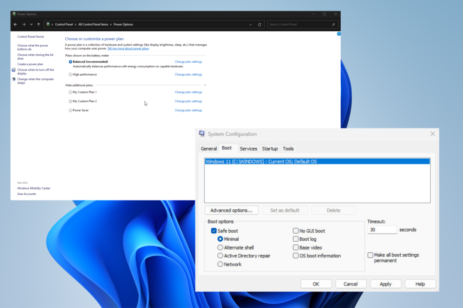The image size is (463, 308).
Task: Enable the Boot log checkbox
Action: pos(296,239)
